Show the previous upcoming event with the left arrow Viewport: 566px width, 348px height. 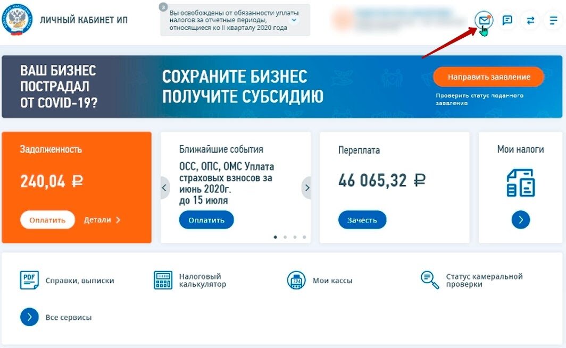click(x=164, y=188)
